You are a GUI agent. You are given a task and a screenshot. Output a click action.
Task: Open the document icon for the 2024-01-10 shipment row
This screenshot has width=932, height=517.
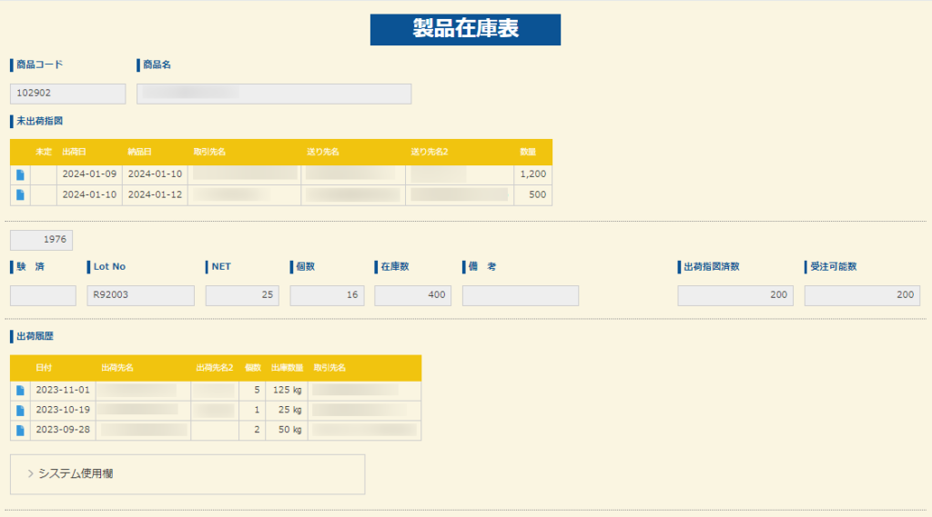20,194
